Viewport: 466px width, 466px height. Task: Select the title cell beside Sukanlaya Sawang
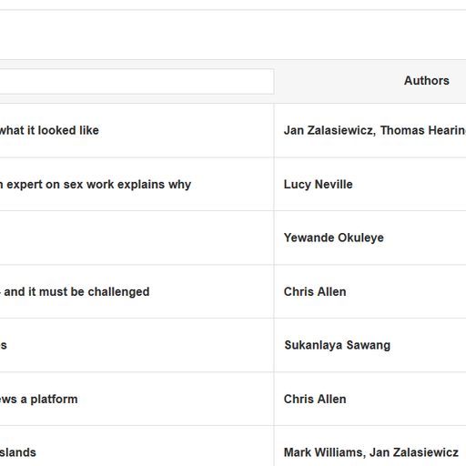point(137,345)
